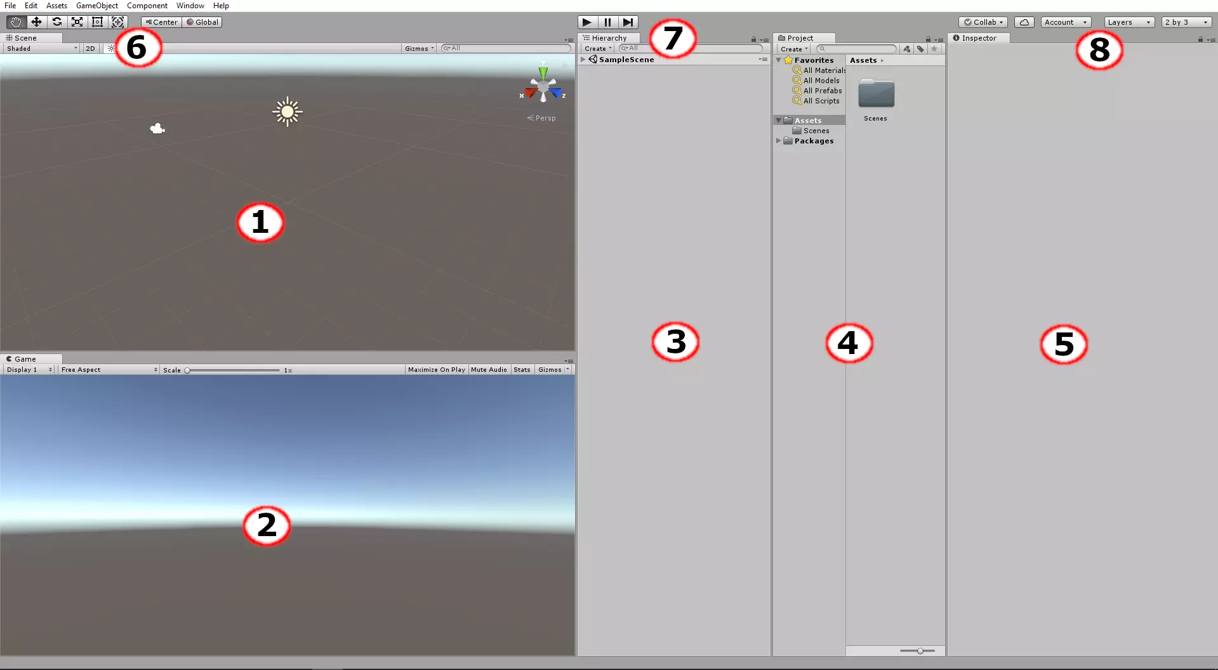Select the Rect tool
The height and width of the screenshot is (670, 1218).
point(97,22)
